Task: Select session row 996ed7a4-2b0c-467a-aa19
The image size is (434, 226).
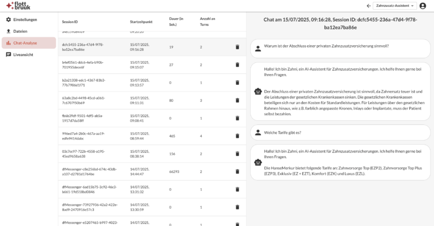Action: pos(152,136)
